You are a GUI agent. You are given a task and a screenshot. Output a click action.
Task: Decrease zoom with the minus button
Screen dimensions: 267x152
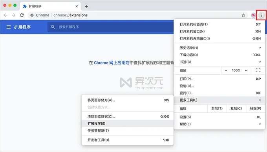pyautogui.click(x=226, y=70)
